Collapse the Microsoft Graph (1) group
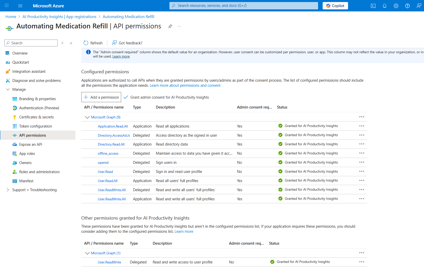This screenshot has width=424, height=269. pos(87,253)
